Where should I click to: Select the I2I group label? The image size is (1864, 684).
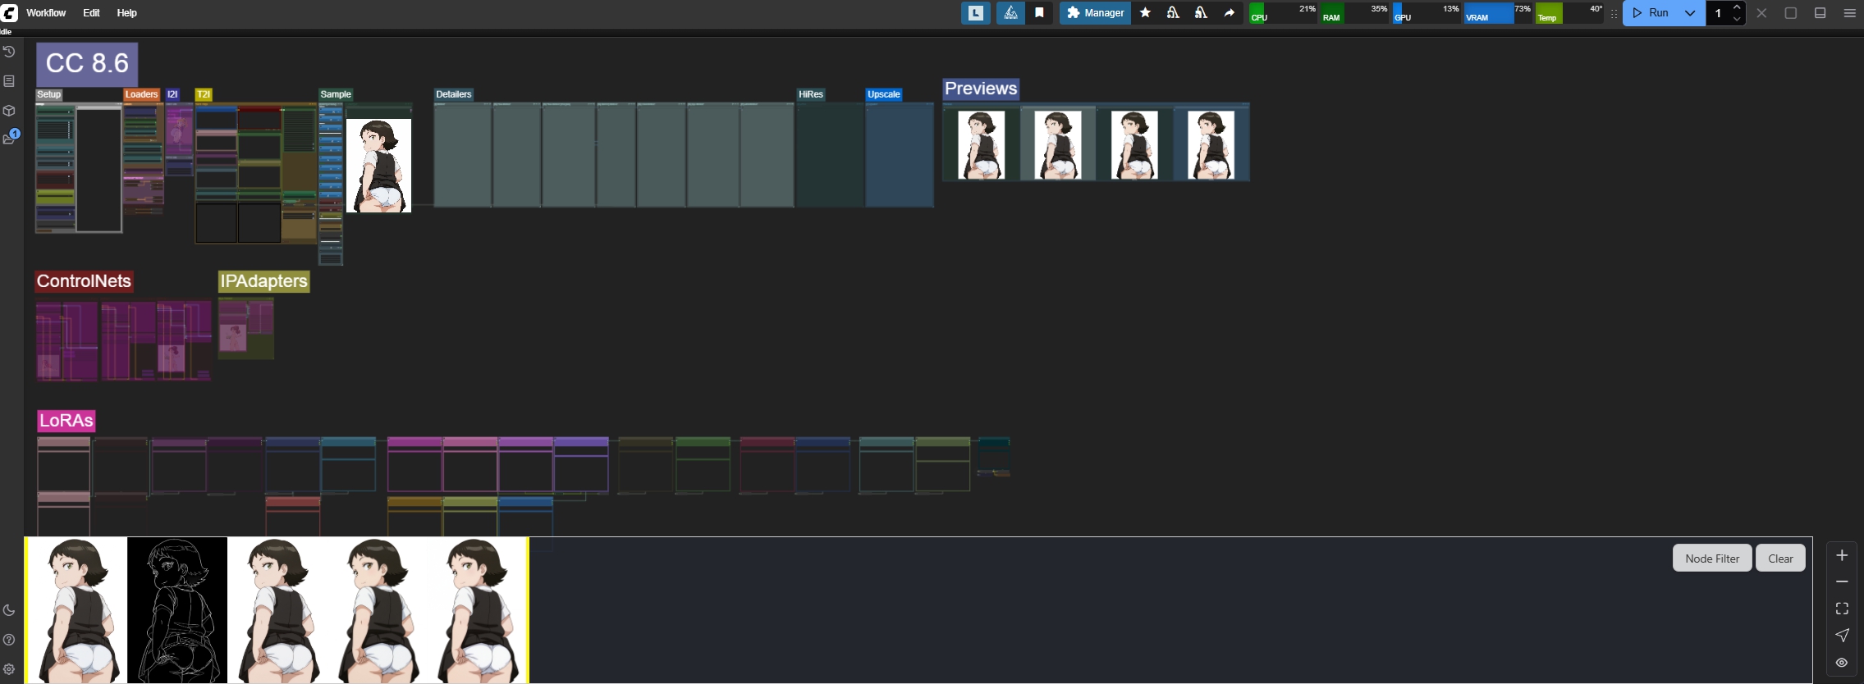click(172, 94)
